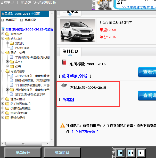Image resolution: width=156 pixels, height=158 pixels.
Task: Collapse the 照明—信号 folder node
Action: 3,52
